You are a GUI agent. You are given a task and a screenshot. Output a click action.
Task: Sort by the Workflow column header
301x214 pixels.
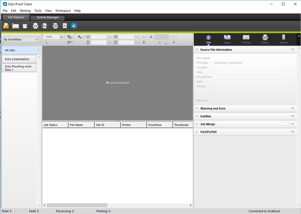(160, 125)
